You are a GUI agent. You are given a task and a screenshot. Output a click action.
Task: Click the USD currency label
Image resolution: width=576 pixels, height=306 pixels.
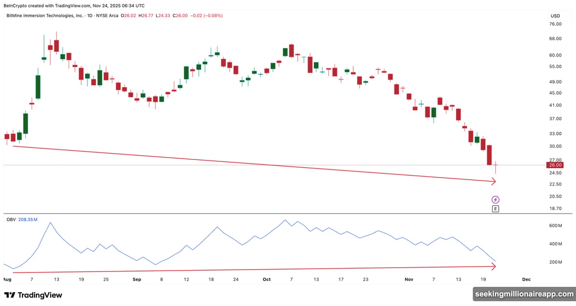(x=555, y=16)
